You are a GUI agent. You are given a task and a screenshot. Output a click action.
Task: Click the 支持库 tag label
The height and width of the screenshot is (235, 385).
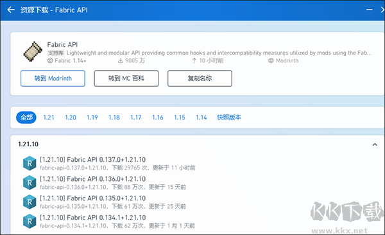(56, 53)
